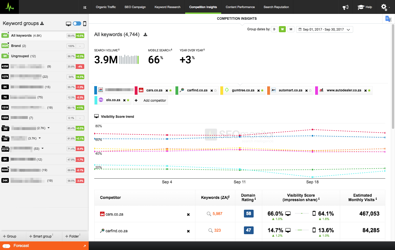Switch to the Organic Traffic tab

[x=106, y=7]
